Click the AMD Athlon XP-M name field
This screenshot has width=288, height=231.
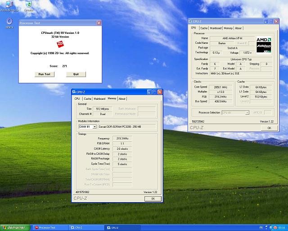232,38
